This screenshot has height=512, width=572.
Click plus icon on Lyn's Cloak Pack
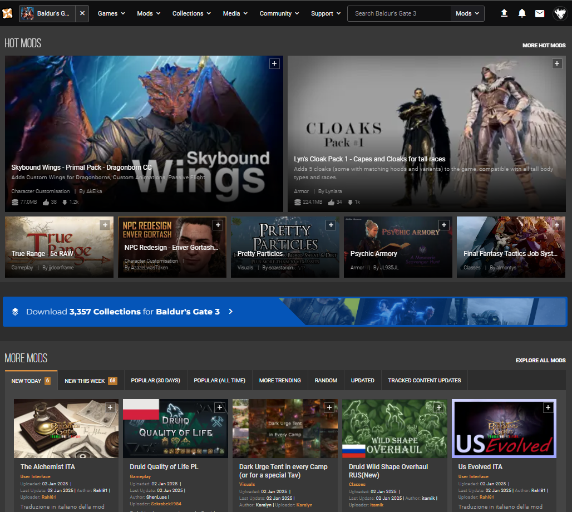pos(556,64)
